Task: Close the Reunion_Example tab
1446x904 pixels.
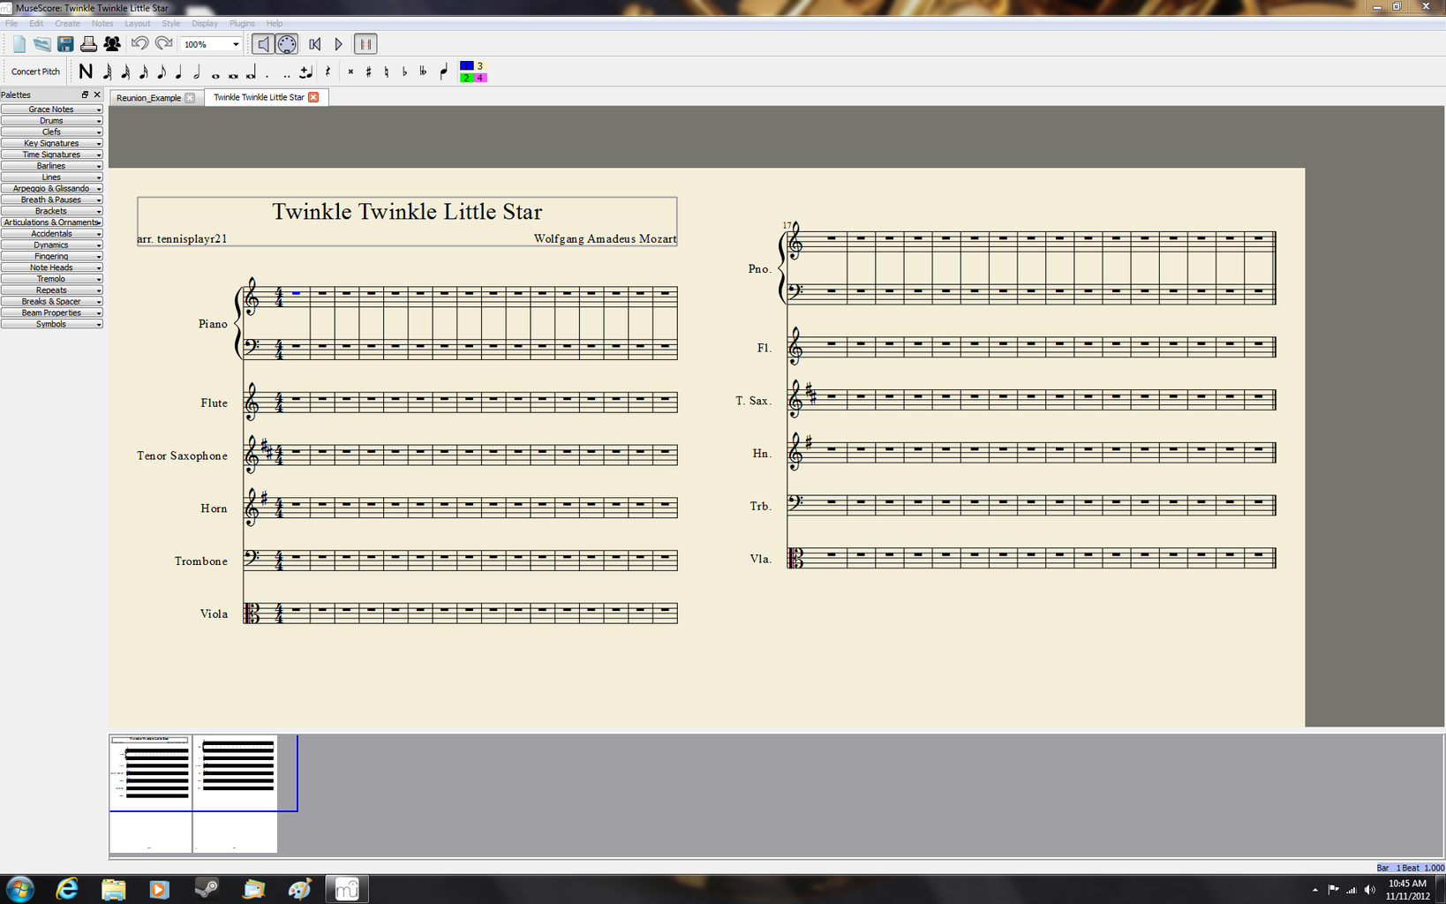Action: [x=189, y=98]
